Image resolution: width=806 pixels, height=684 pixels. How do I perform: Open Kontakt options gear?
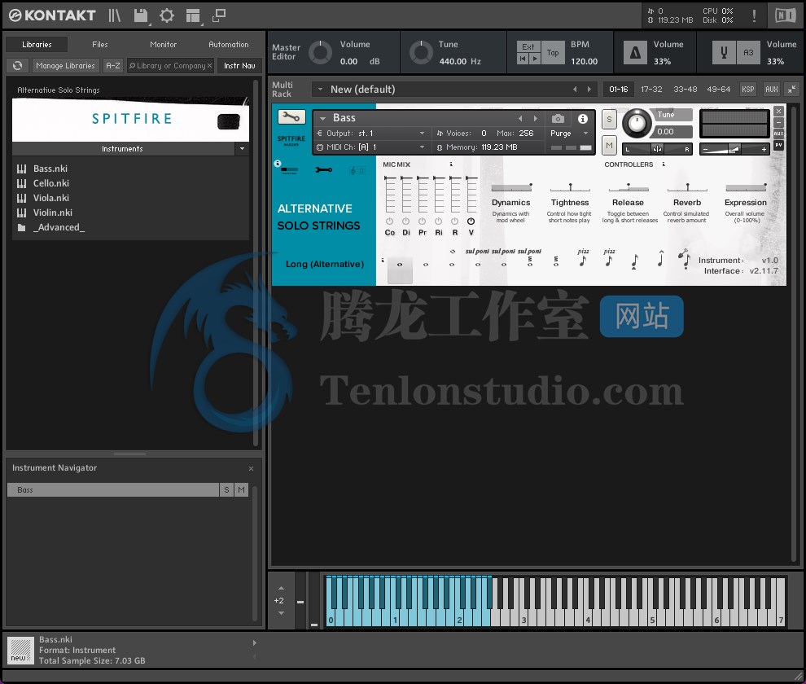tap(167, 15)
